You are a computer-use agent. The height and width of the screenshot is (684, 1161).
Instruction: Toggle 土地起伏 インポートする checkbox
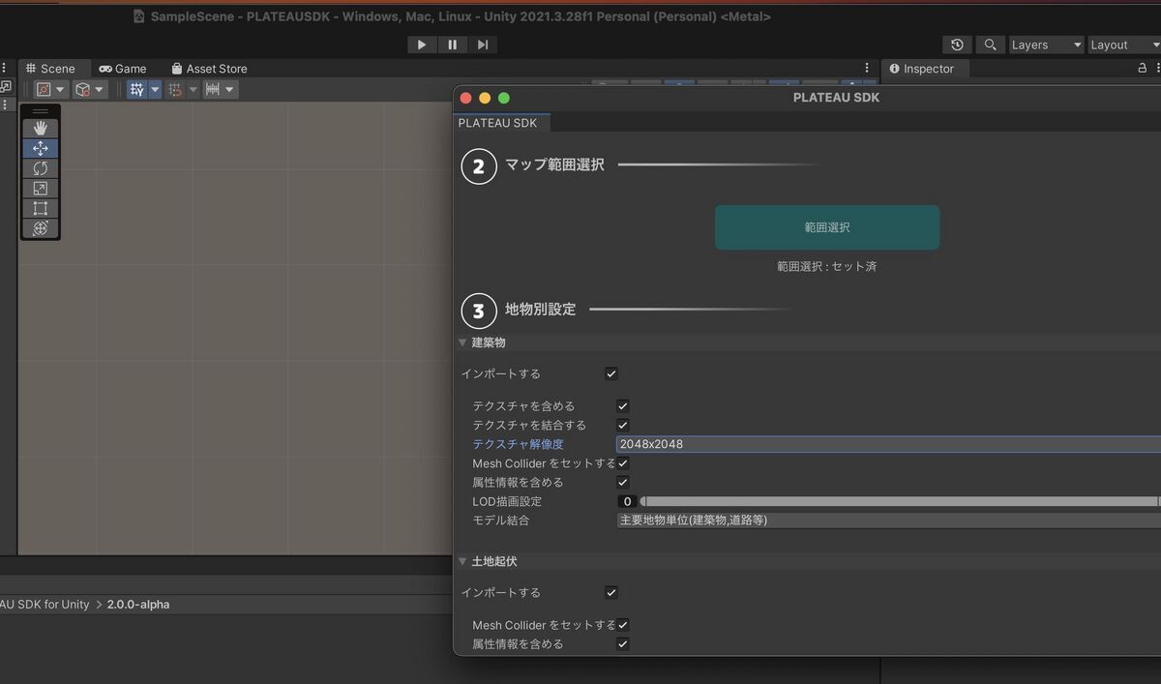point(611,592)
